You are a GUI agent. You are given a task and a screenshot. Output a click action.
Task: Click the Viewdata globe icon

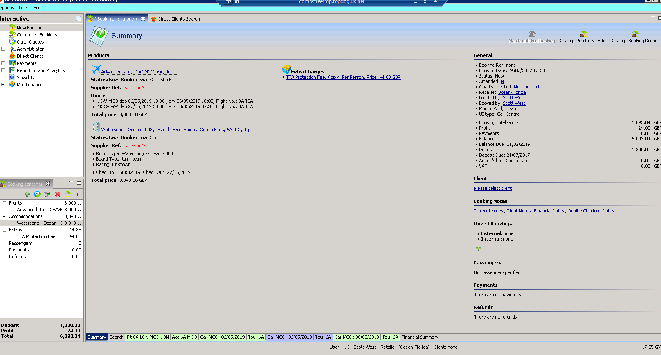coord(12,77)
